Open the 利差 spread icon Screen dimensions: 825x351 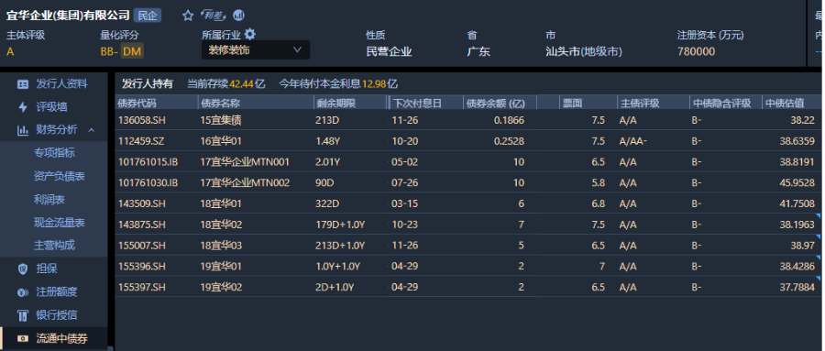[213, 16]
